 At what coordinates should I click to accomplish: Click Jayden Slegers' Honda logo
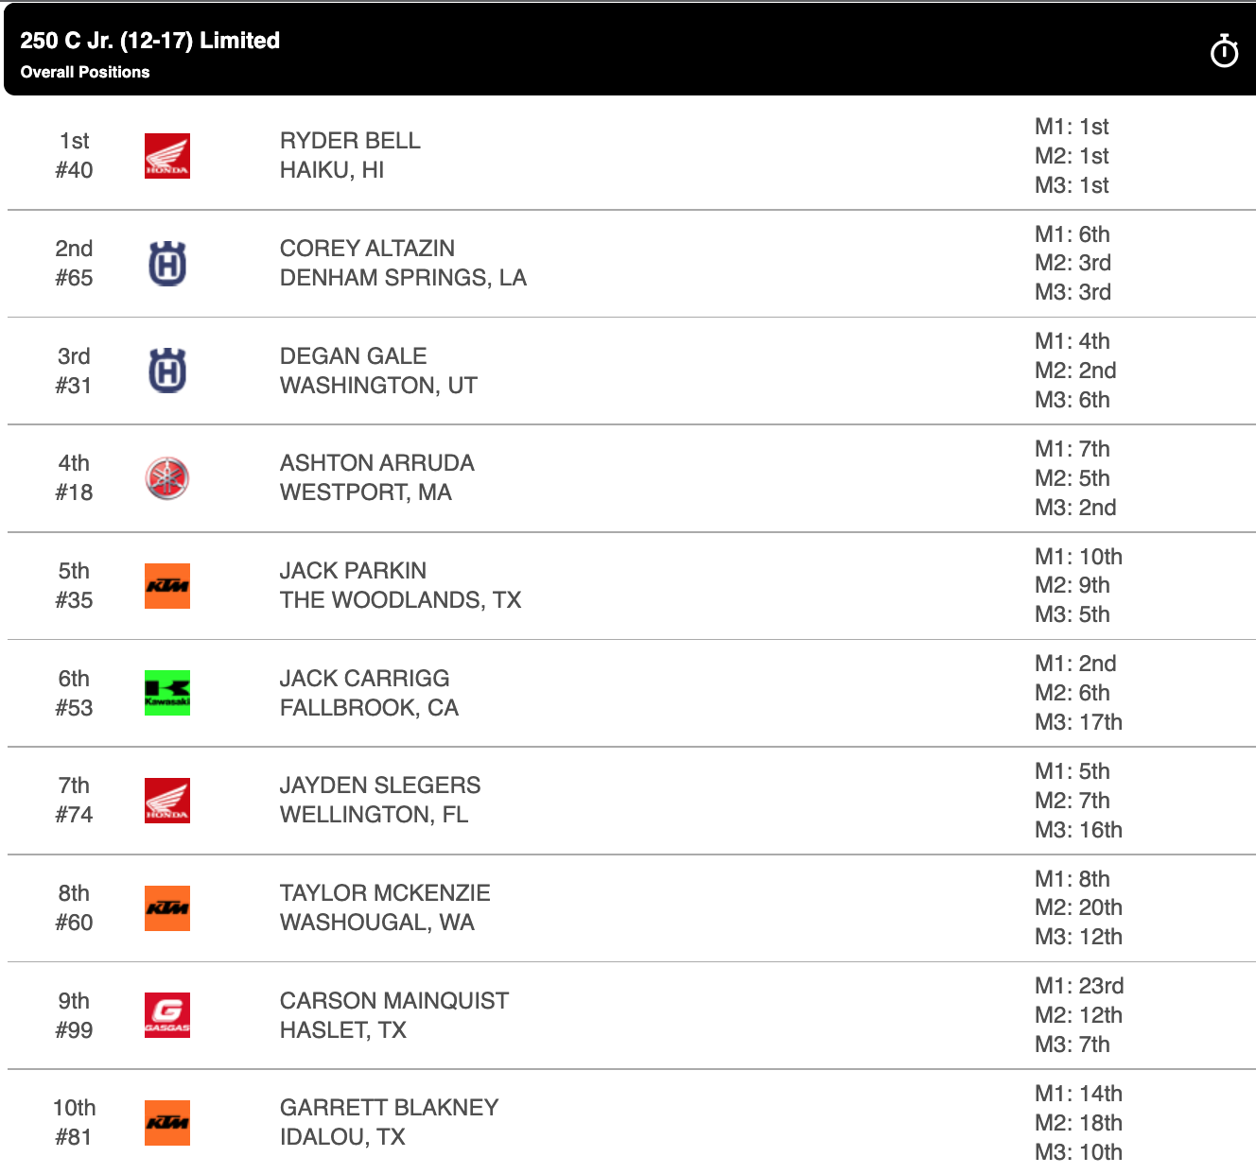pyautogui.click(x=167, y=801)
